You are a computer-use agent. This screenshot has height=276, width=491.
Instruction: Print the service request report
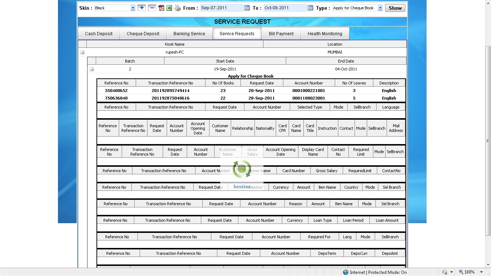click(177, 8)
